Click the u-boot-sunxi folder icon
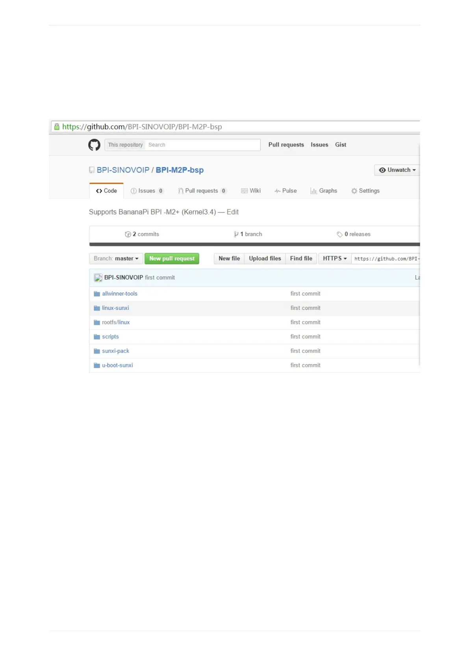 coord(97,365)
